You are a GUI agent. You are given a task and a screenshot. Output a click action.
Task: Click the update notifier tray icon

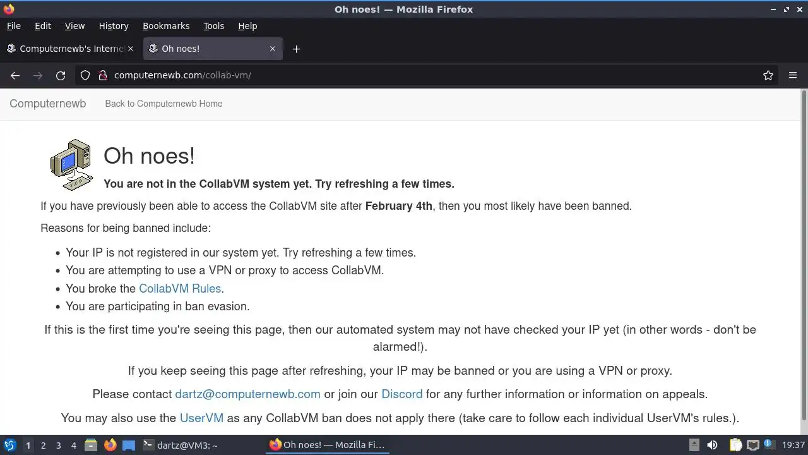tap(769, 445)
